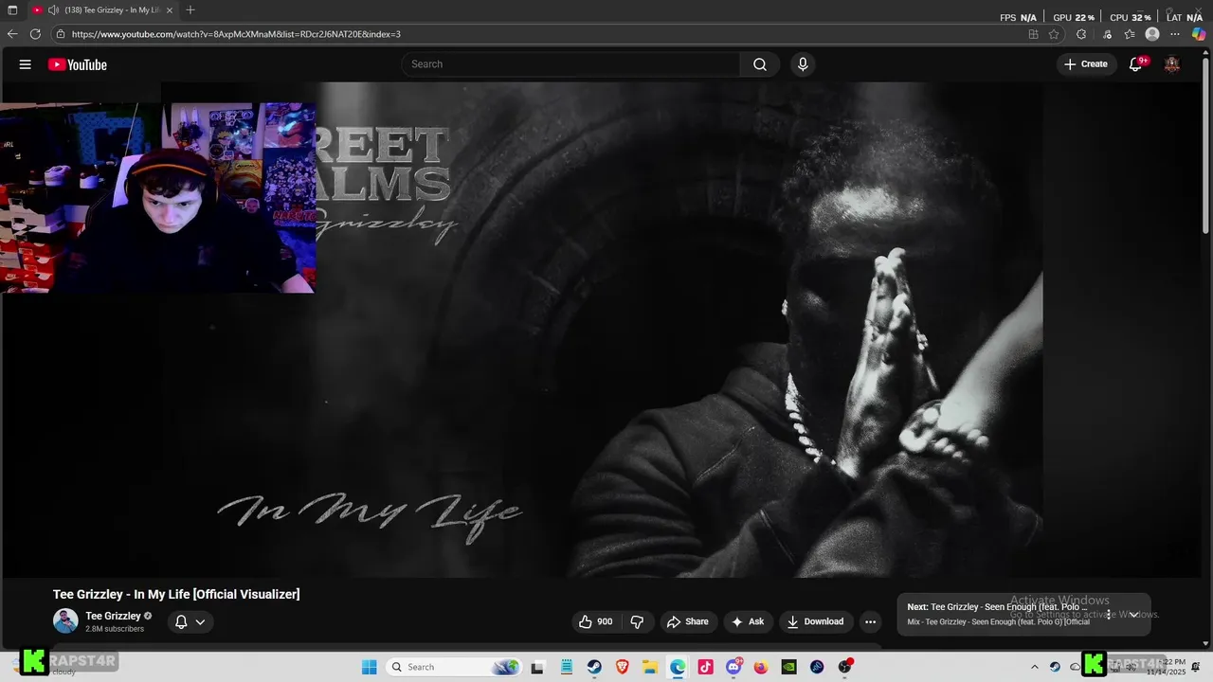Click the magnifier search button
This screenshot has width=1213, height=682.
click(760, 64)
